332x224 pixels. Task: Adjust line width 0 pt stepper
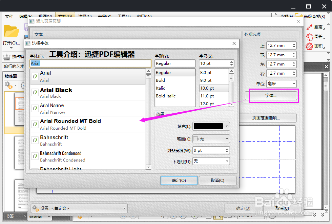227,150
